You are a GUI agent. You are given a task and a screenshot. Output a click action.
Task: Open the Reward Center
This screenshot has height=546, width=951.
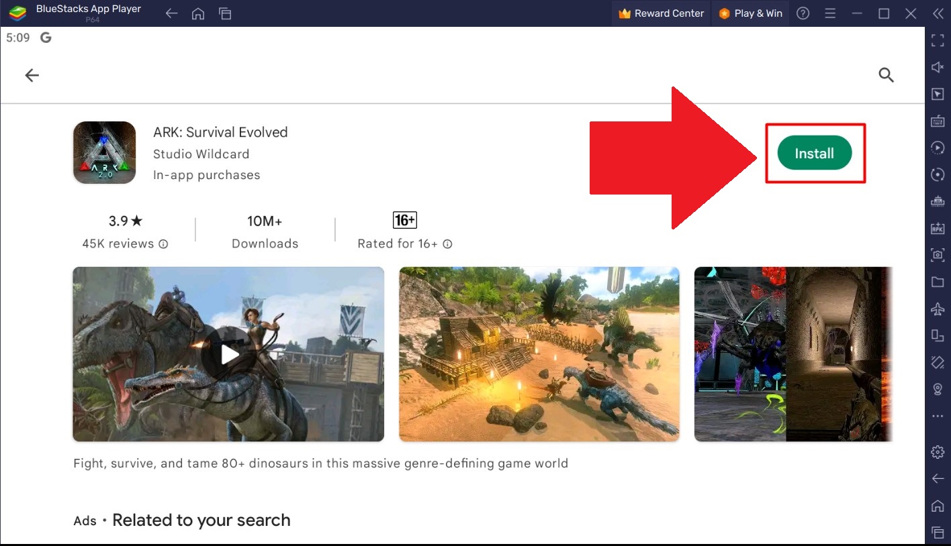(x=661, y=13)
